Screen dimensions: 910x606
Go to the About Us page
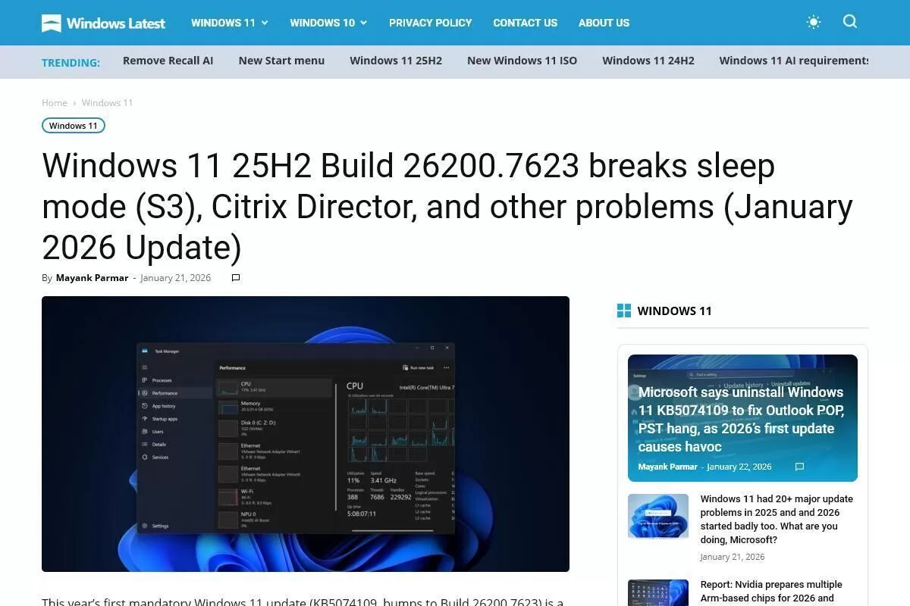click(604, 23)
